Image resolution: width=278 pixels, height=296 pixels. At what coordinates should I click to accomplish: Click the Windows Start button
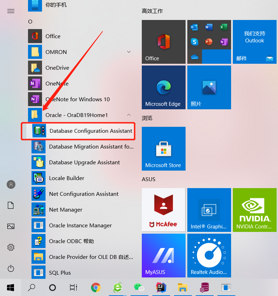coord(11,288)
